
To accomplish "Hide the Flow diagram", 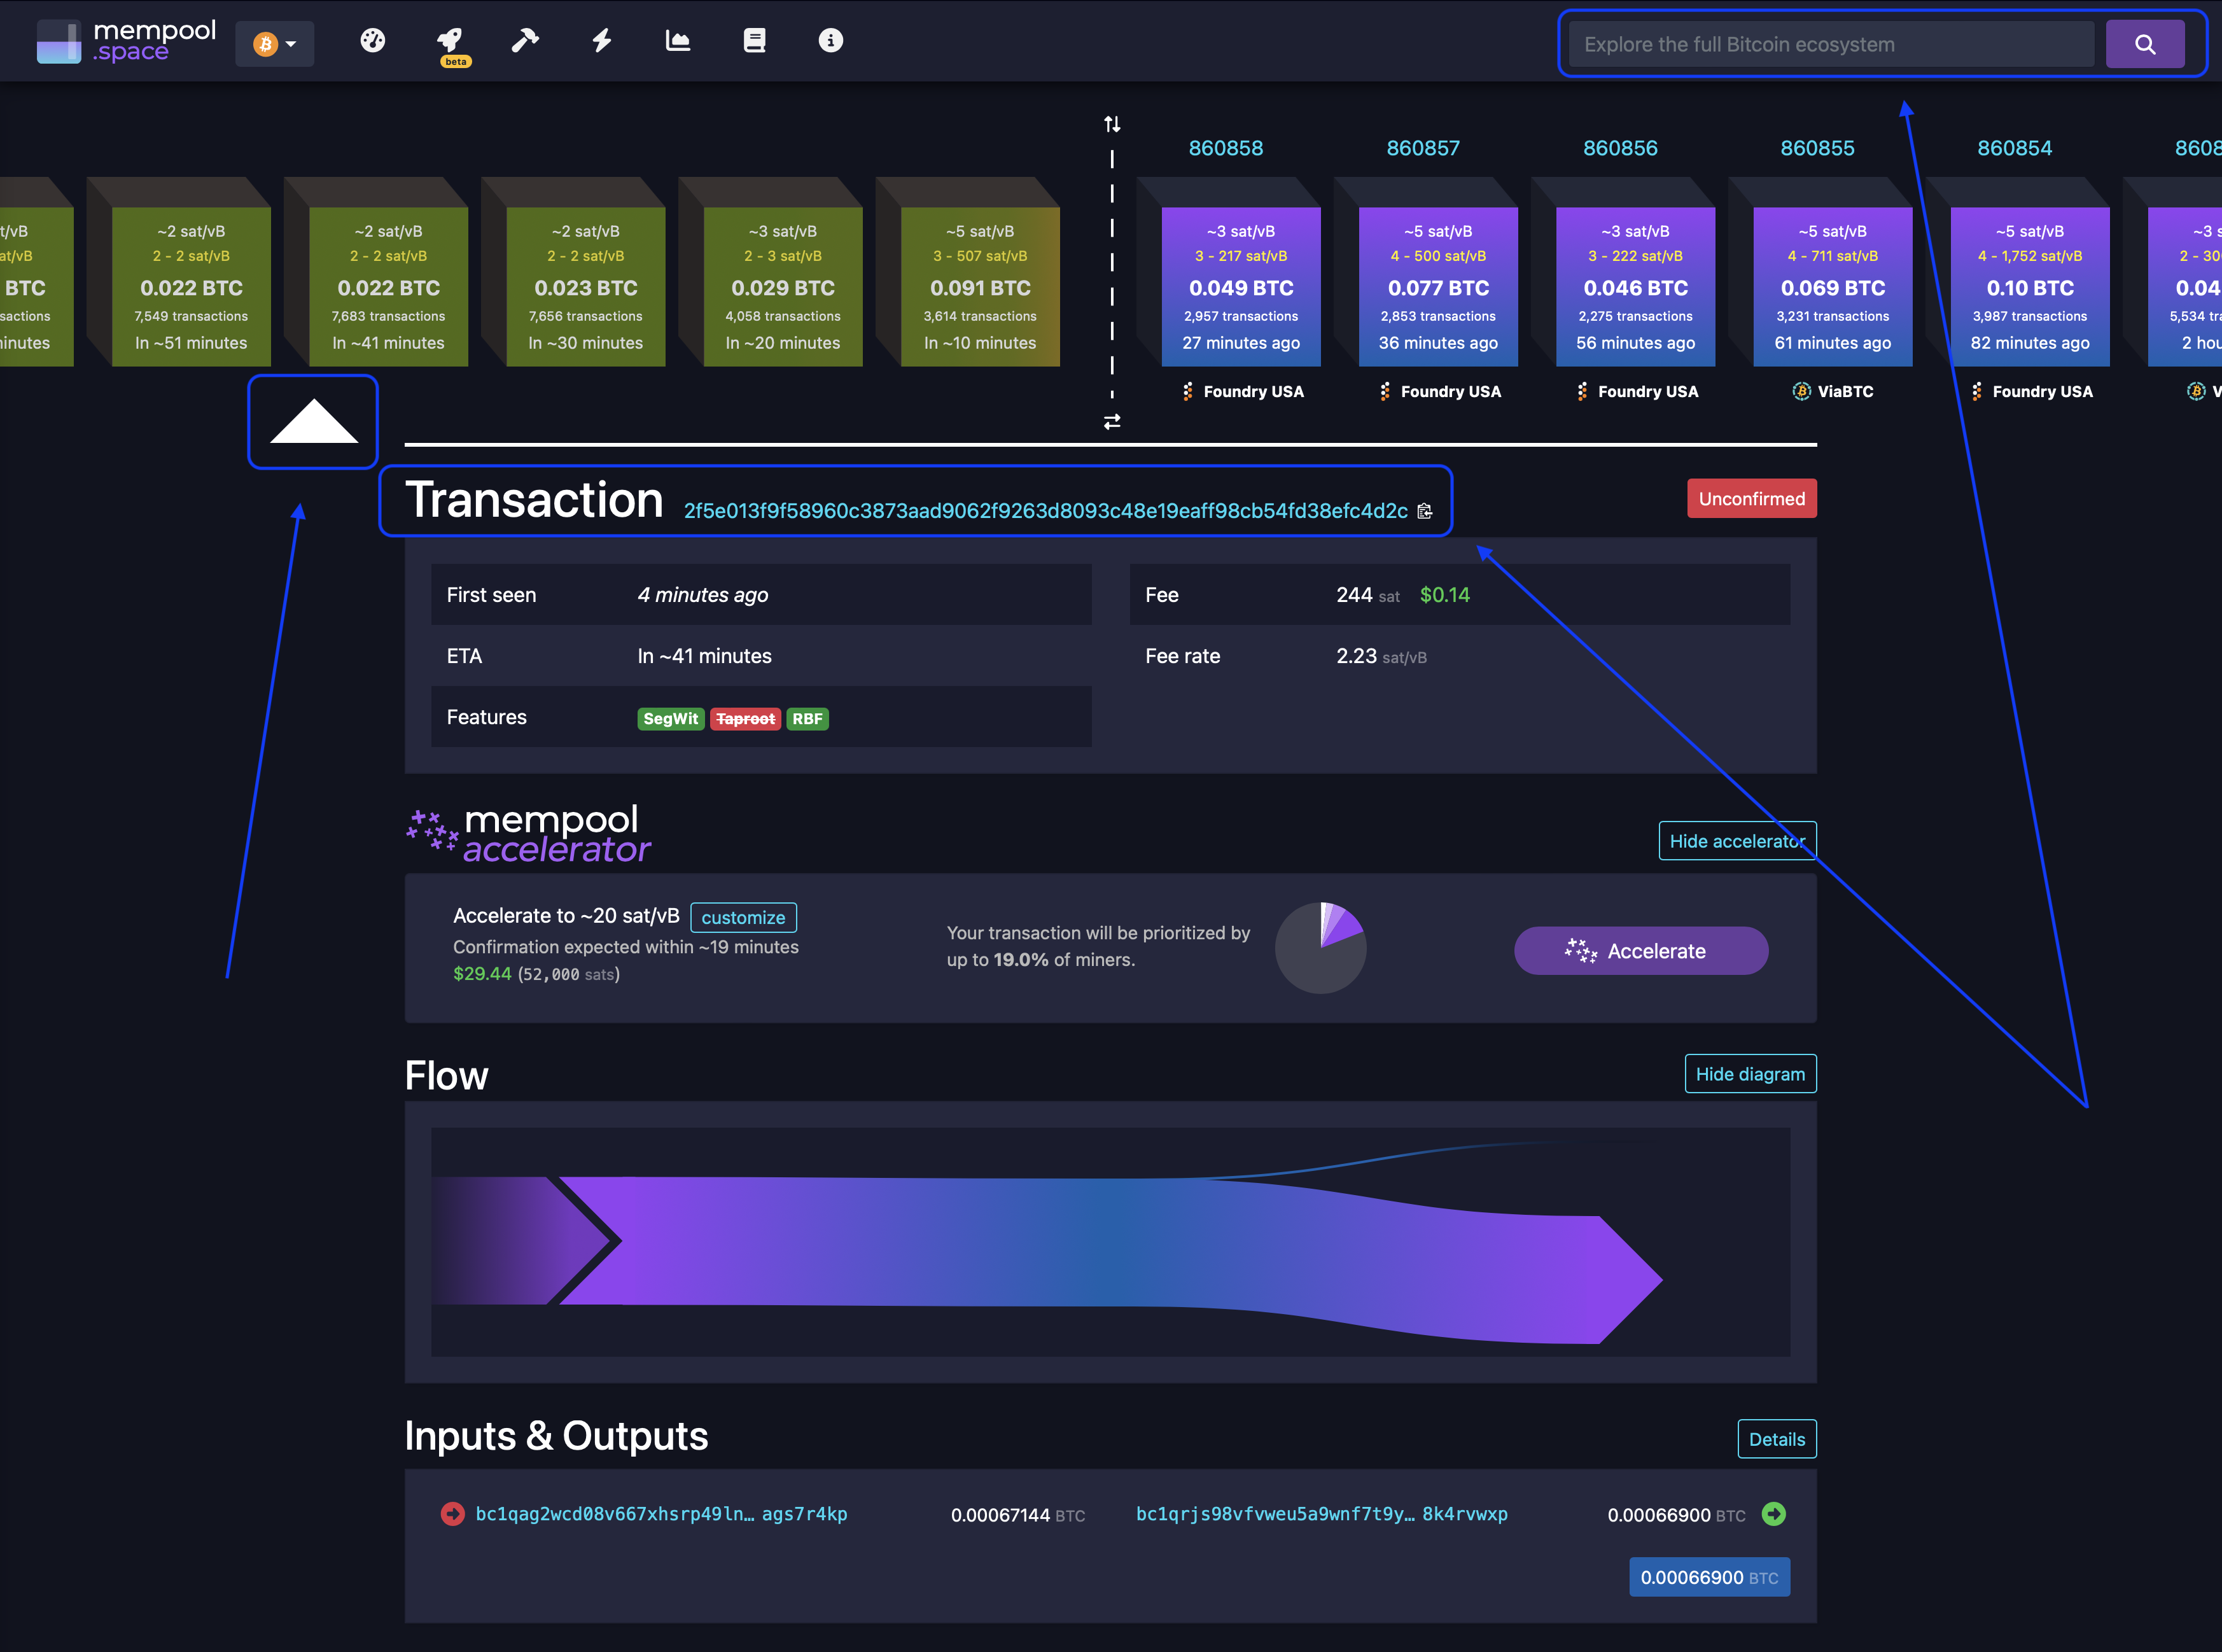I will (1750, 1073).
